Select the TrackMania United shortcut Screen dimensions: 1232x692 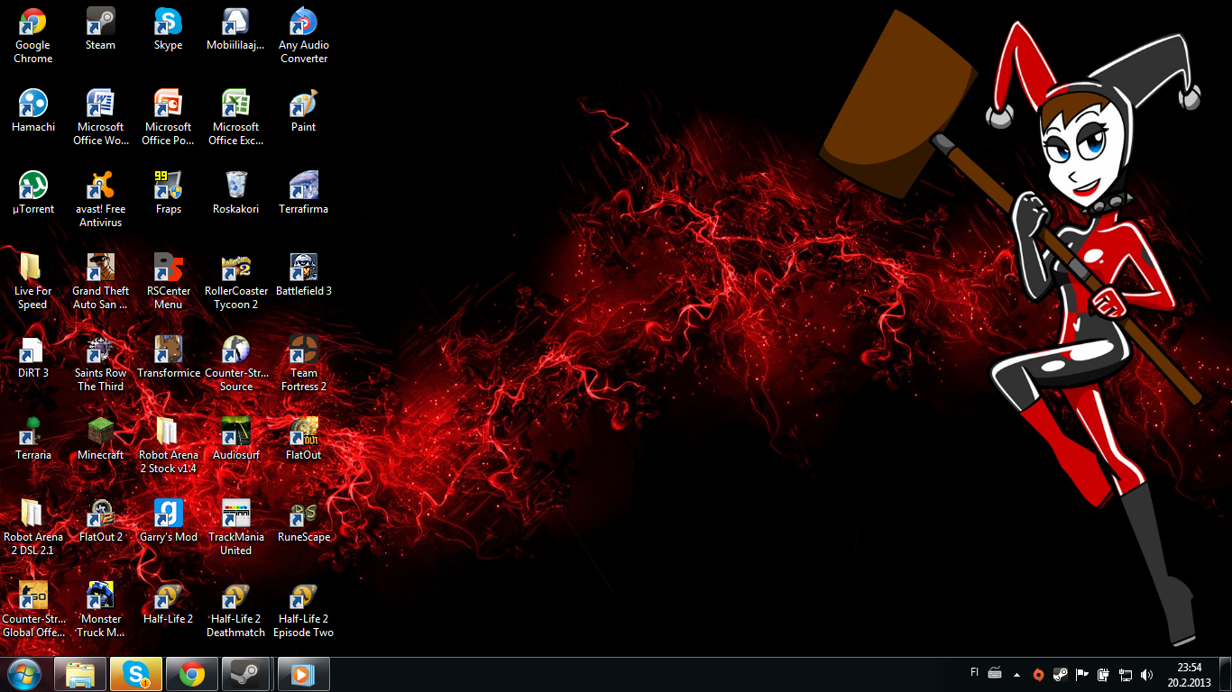[236, 528]
